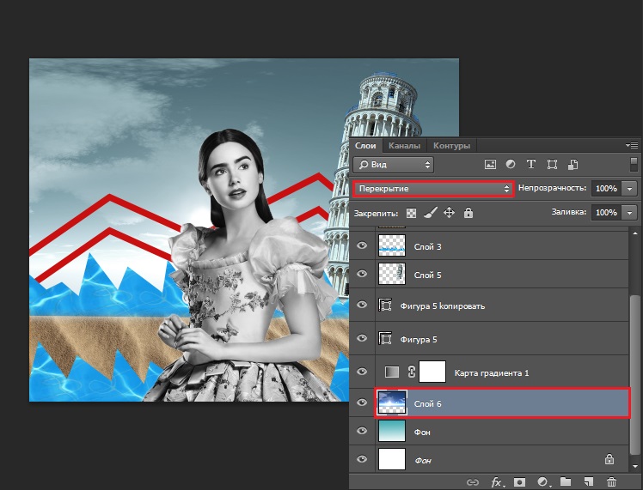The width and height of the screenshot is (643, 490).
Task: Open the Перекрытие blend mode dropdown
Action: [x=433, y=188]
